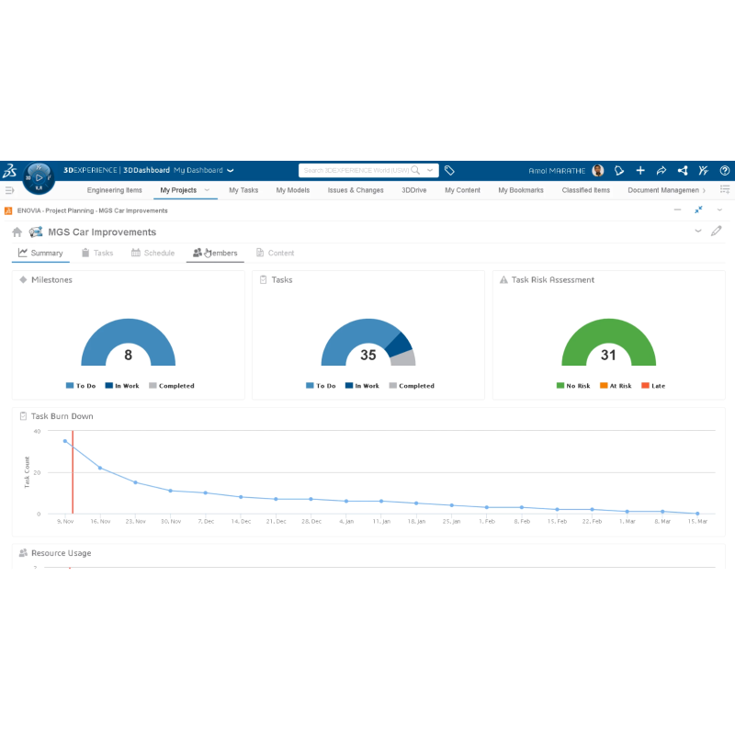Expand My Dashboard dropdown
735x735 pixels.
point(231,171)
